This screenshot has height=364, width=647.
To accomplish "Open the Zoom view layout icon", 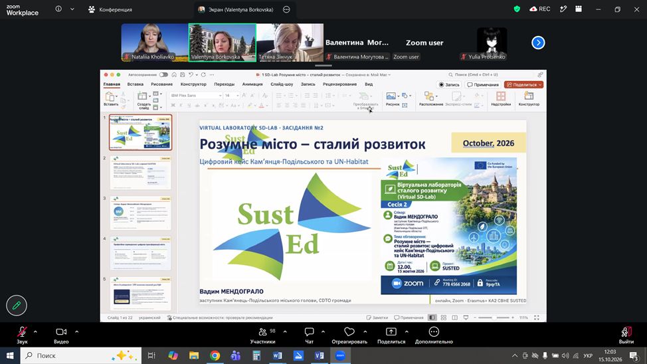I will click(579, 9).
